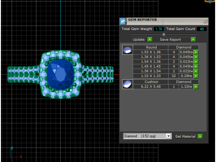
Task: Click the 1.32tw weight cell
Action: pos(186,87)
